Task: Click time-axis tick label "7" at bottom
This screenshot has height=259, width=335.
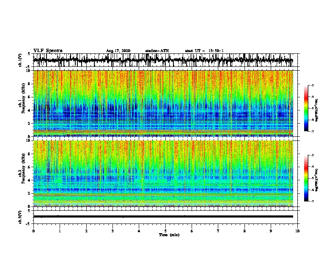Action: pyautogui.click(x=218, y=231)
